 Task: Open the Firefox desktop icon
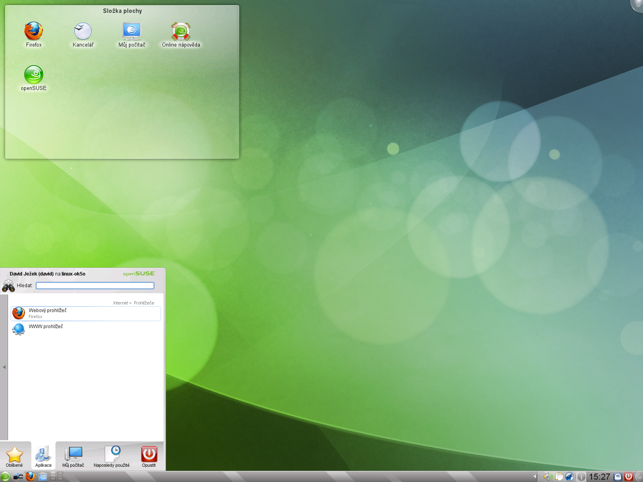[x=34, y=35]
